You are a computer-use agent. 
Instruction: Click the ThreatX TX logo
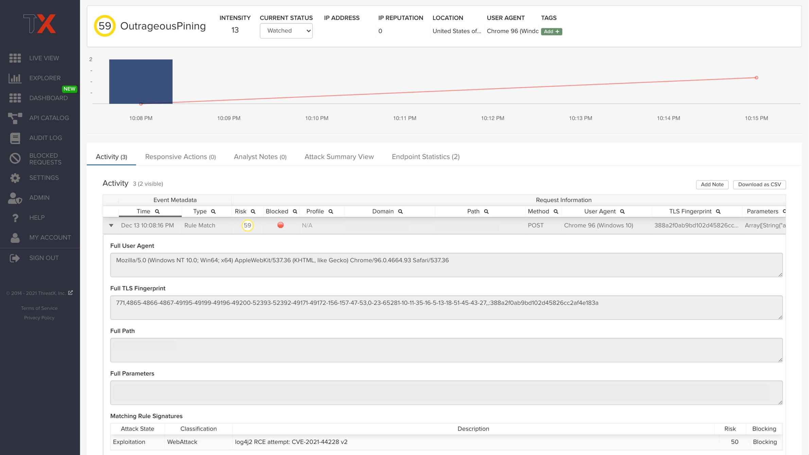point(40,23)
